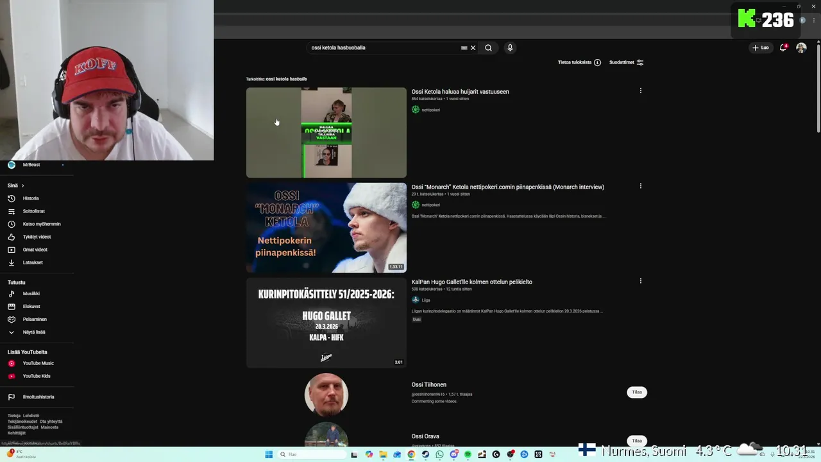Click Kehittäjät footer link
Screen dimensions: 821x462
tap(17, 433)
